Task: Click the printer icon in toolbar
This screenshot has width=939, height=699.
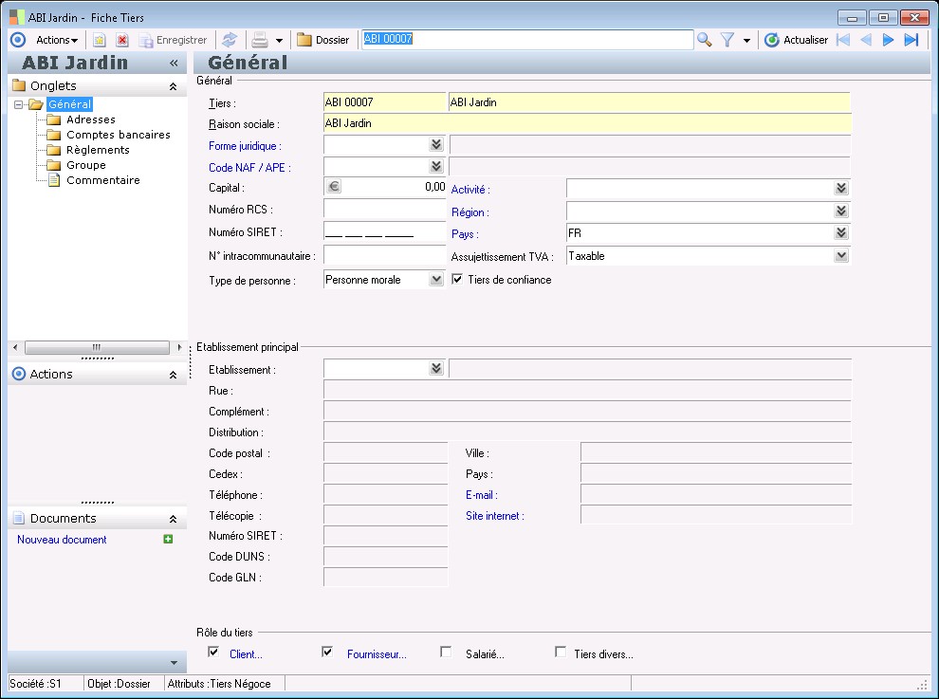Action: tap(259, 40)
